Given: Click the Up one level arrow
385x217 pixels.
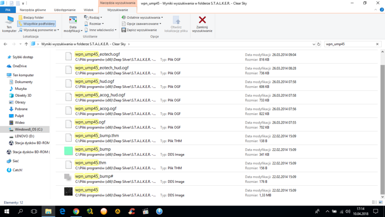Looking at the screenshot, I should 26,44.
